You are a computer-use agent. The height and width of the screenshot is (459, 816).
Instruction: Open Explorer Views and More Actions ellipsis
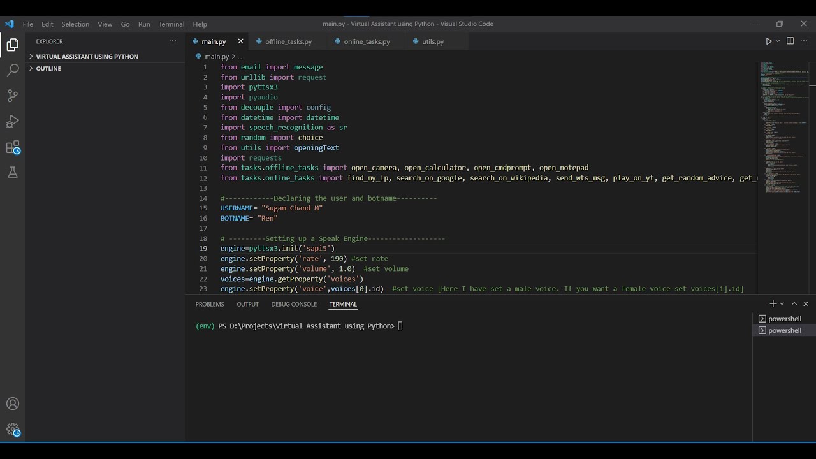(x=173, y=41)
